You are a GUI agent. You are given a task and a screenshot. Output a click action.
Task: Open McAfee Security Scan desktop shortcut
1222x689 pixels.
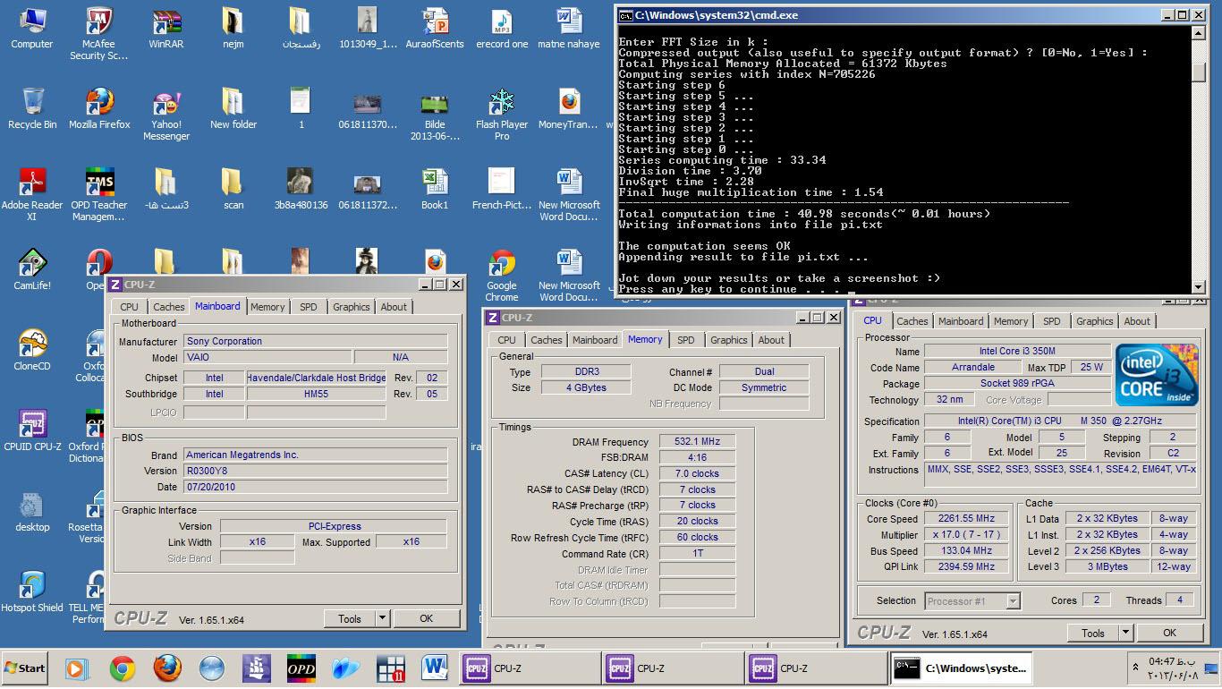click(x=99, y=34)
